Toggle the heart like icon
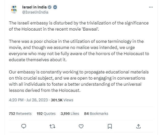 click(81, 126)
